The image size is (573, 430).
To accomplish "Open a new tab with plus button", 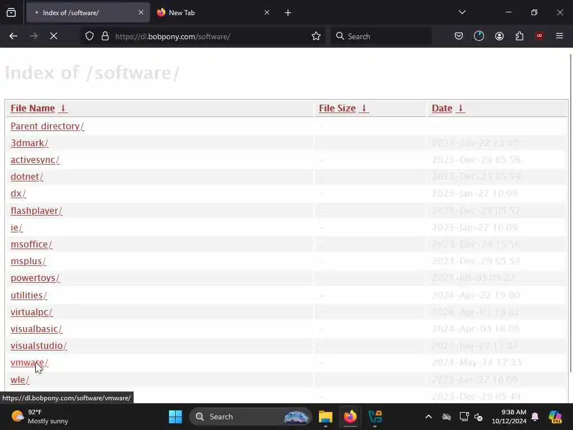I will 288,13.
